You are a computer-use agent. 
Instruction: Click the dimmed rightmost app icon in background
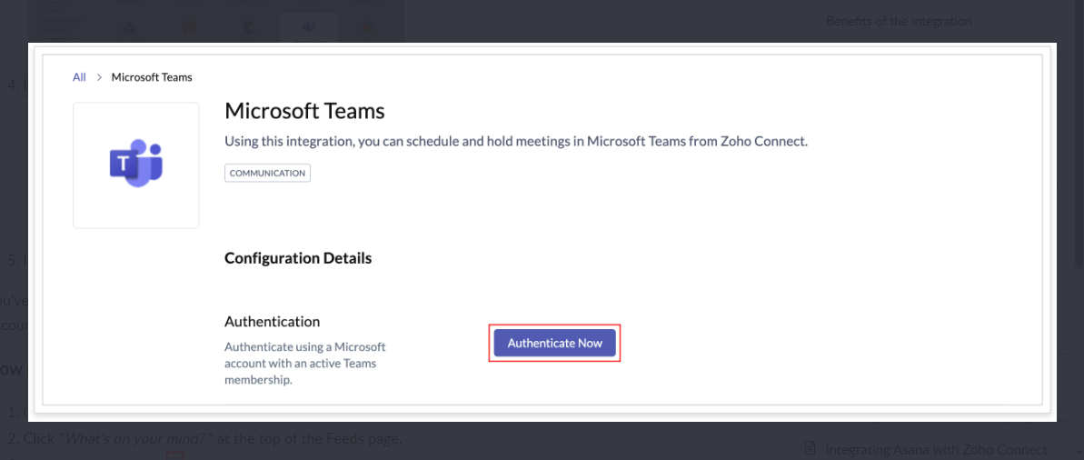[368, 27]
